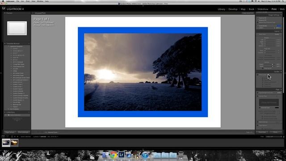Enable Watermarking checkbox

coord(258,122)
